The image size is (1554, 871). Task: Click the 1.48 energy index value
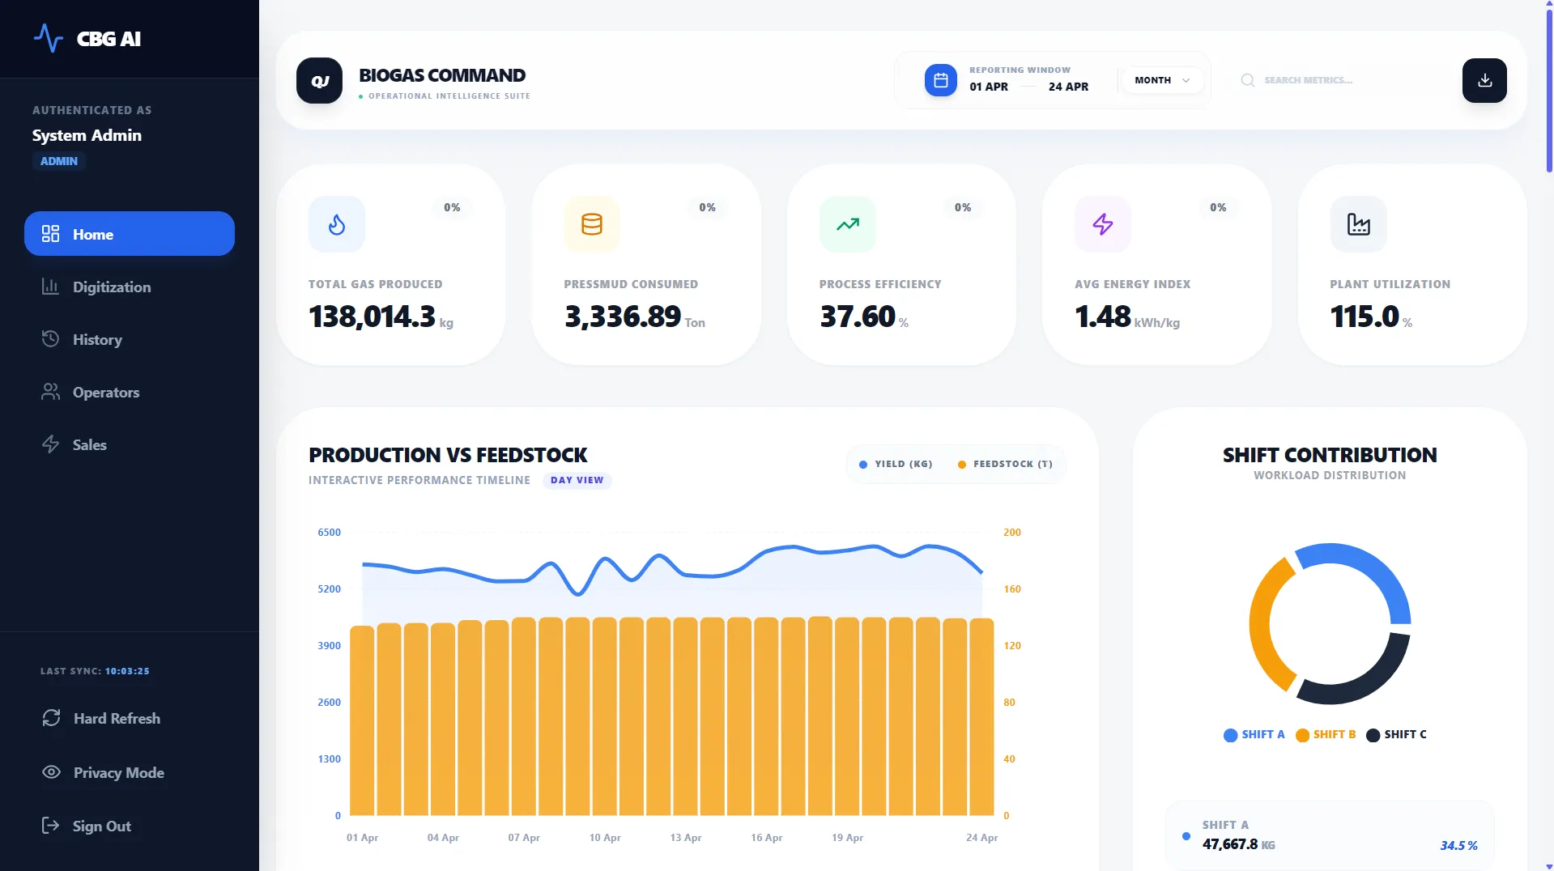coord(1102,316)
